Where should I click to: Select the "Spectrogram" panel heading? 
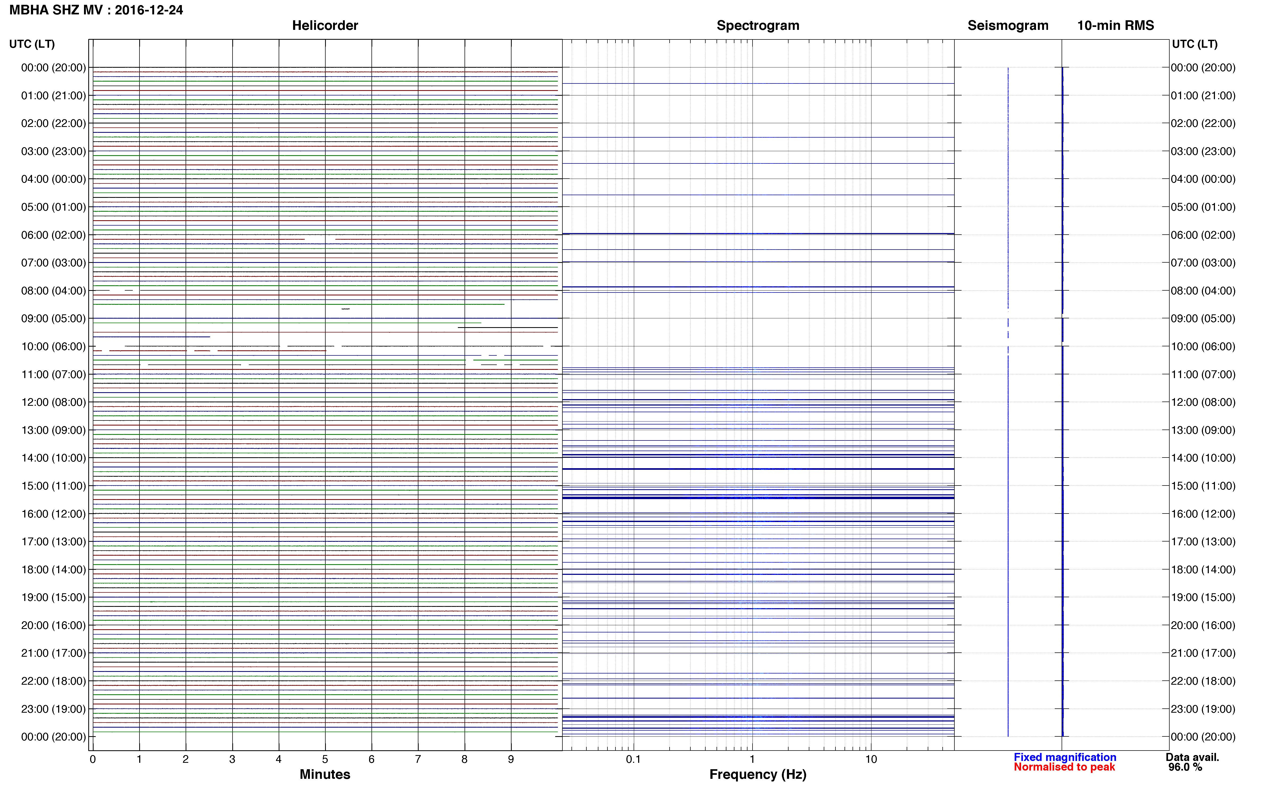(758, 26)
